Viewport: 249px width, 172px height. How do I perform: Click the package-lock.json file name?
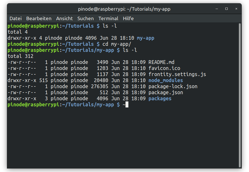pyautogui.click(x=173, y=86)
